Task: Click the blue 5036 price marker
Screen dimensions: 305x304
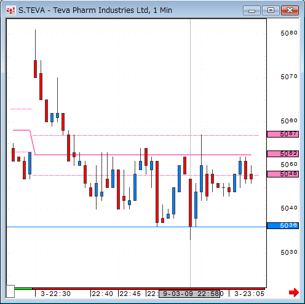Action: (x=283, y=225)
